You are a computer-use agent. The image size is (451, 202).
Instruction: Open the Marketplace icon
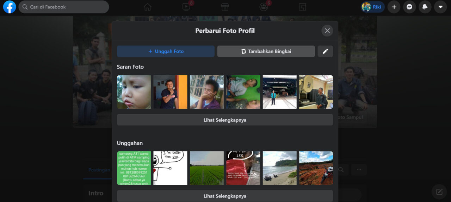(225, 7)
